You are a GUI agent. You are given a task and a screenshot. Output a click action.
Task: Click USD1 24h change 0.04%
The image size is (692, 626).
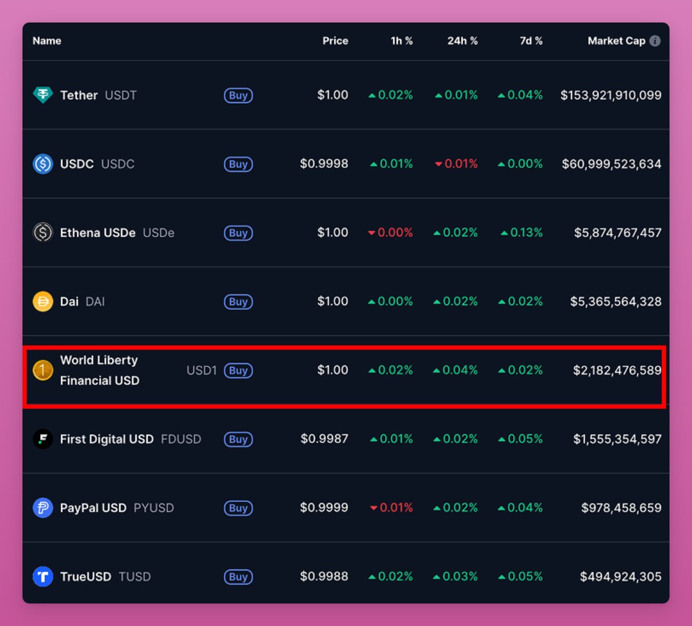(x=456, y=370)
